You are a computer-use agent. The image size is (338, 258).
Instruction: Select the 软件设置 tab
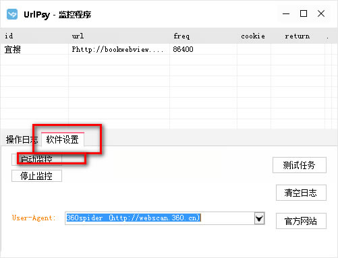(x=63, y=139)
